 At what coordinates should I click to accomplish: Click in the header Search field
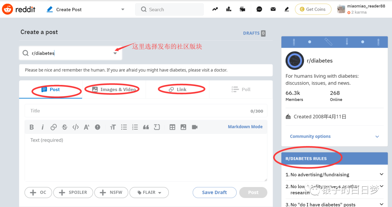pos(170,9)
